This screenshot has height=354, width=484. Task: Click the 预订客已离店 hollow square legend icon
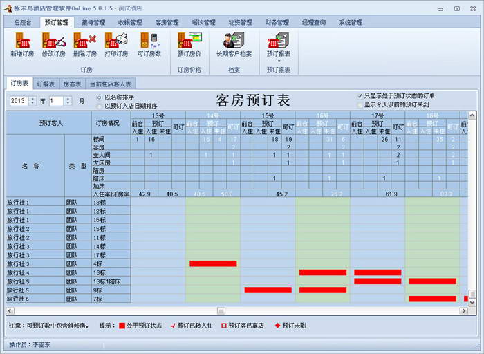coord(224,325)
